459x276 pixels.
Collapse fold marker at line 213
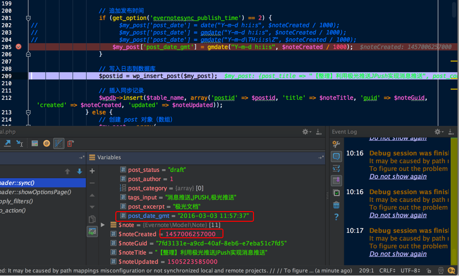tap(28, 112)
